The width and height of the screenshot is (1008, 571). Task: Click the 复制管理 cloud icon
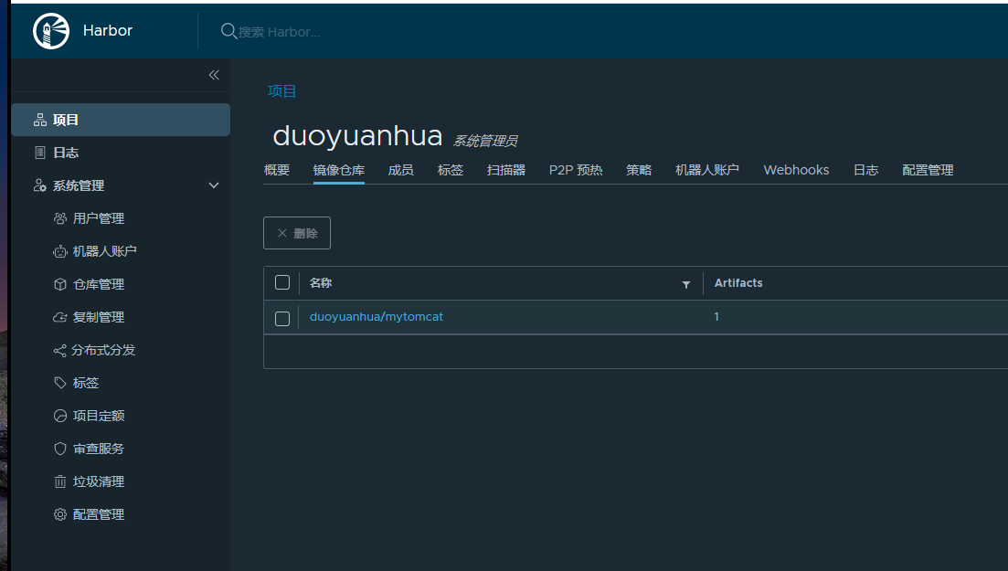59,317
